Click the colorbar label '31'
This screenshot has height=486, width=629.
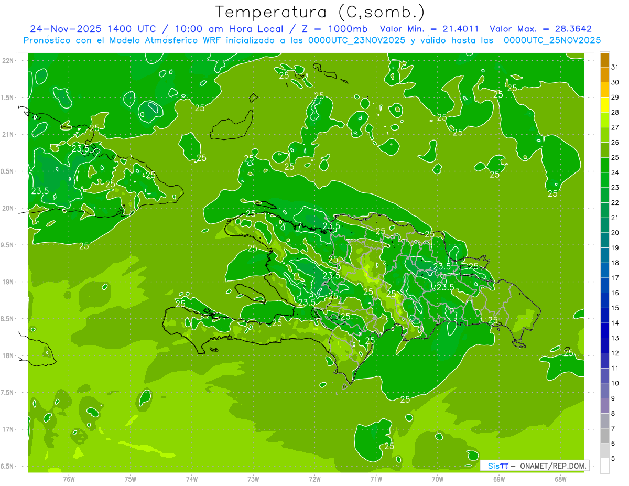pyautogui.click(x=615, y=67)
